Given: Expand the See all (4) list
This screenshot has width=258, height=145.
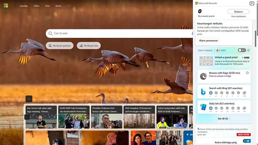Looking at the screenshot, I should click(x=224, y=118).
